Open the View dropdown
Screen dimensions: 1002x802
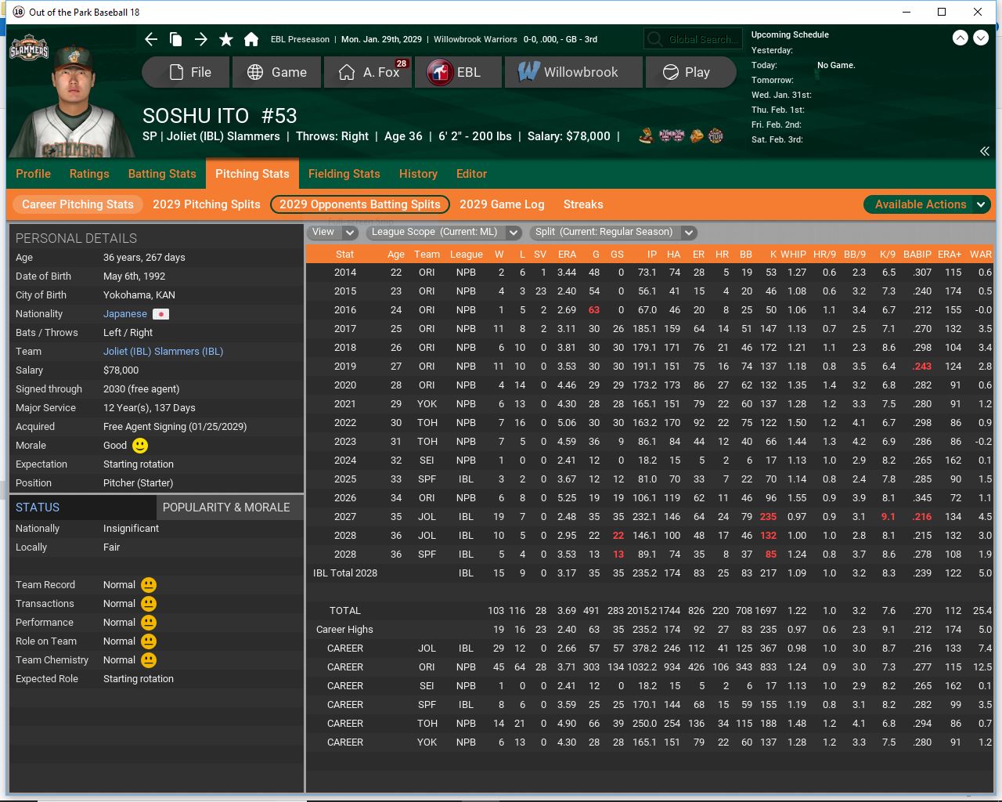click(333, 232)
